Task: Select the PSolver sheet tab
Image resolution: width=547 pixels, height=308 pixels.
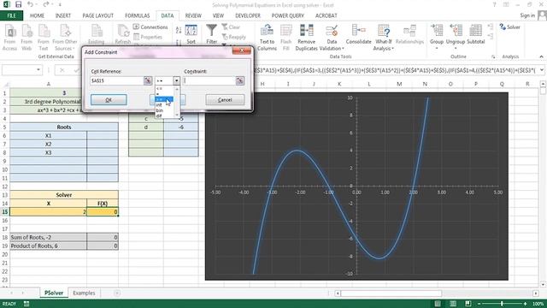Action: coord(54,293)
